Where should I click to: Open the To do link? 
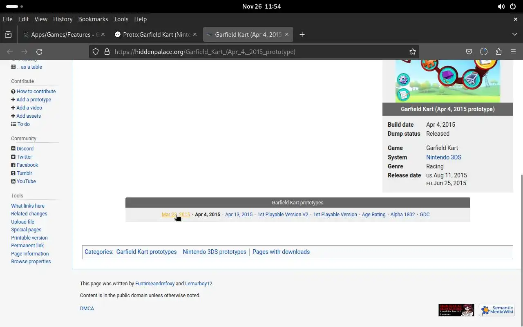[x=23, y=124]
